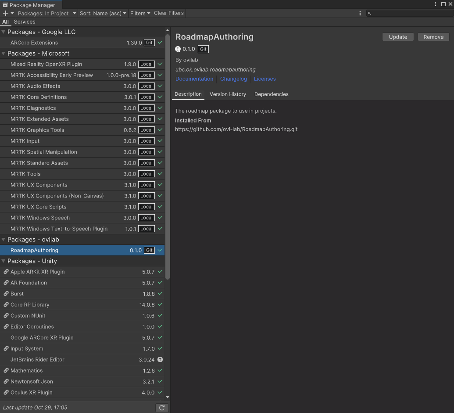Click link icon beside Core RP Library
Viewport: 454px width, 413px height.
pos(6,305)
